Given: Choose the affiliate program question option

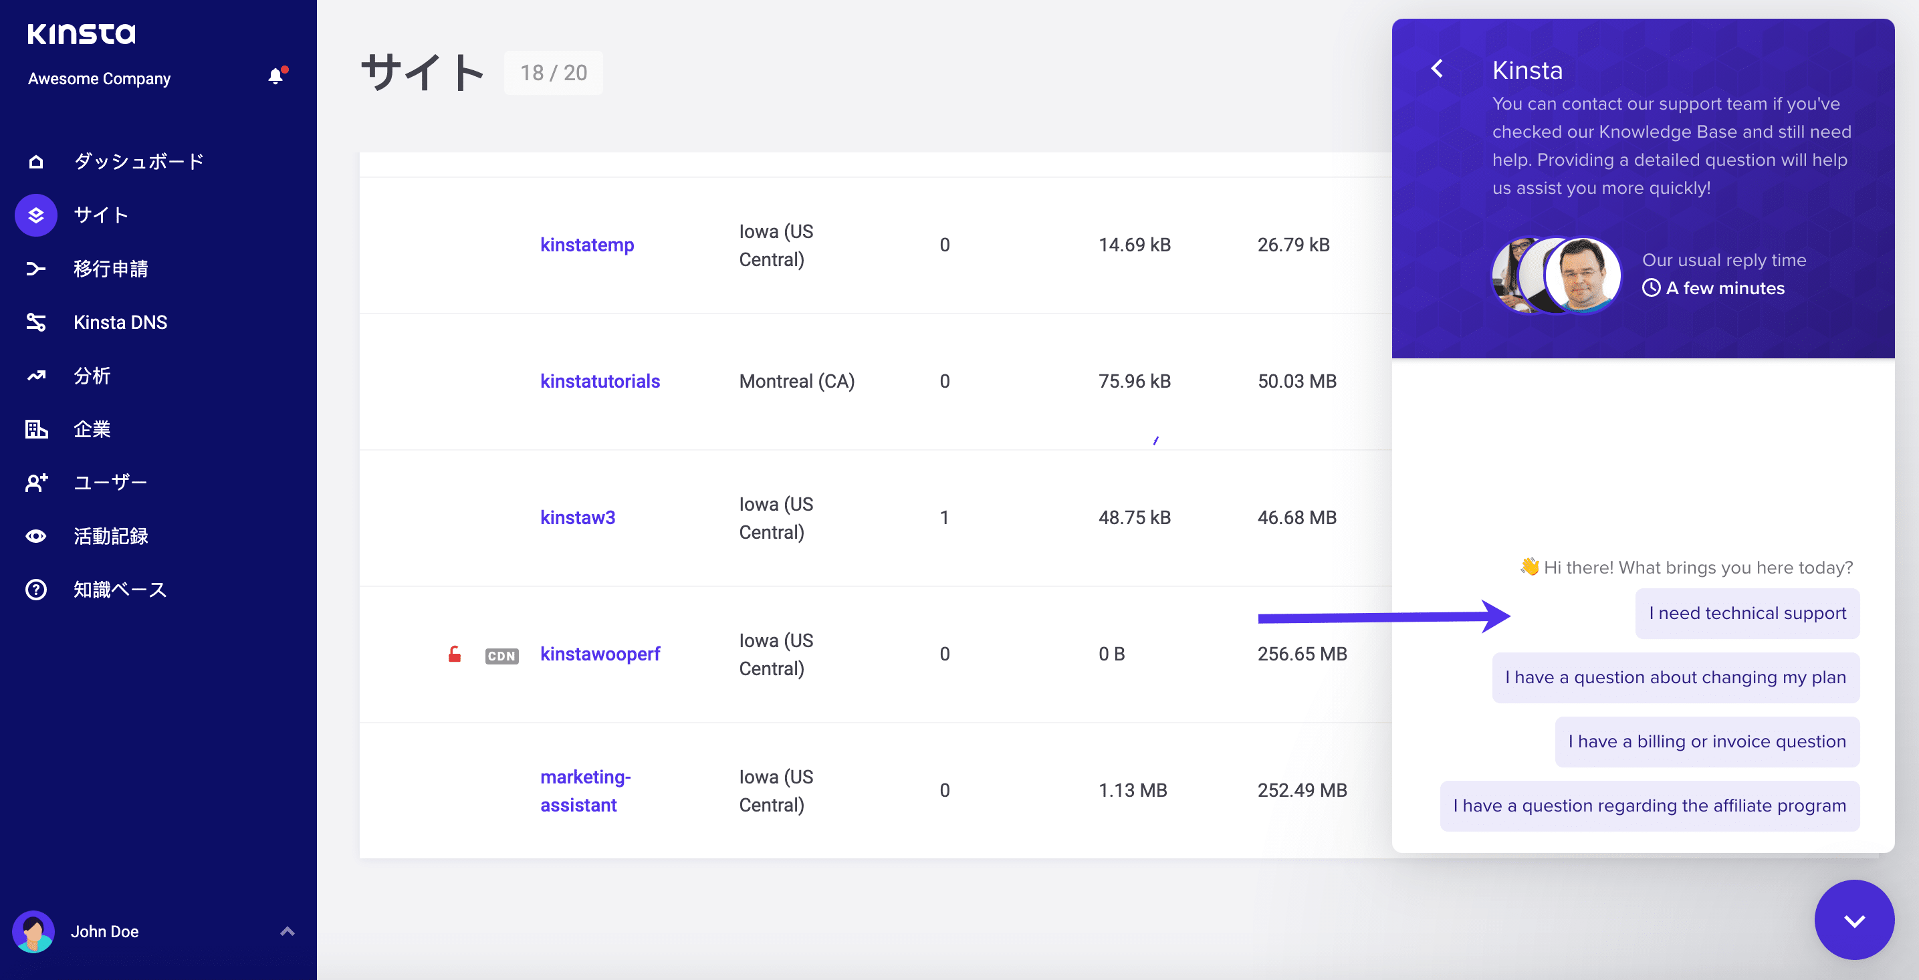Looking at the screenshot, I should 1650,806.
